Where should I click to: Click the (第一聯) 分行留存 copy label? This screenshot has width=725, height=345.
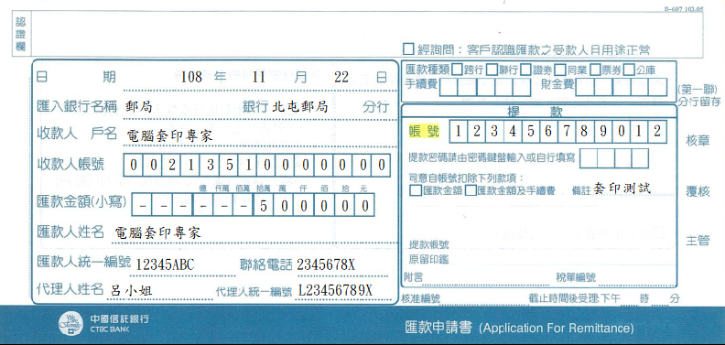[699, 95]
